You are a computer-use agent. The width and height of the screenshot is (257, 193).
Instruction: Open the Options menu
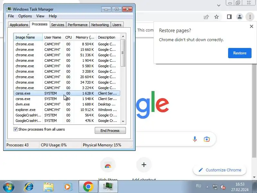(25, 16)
